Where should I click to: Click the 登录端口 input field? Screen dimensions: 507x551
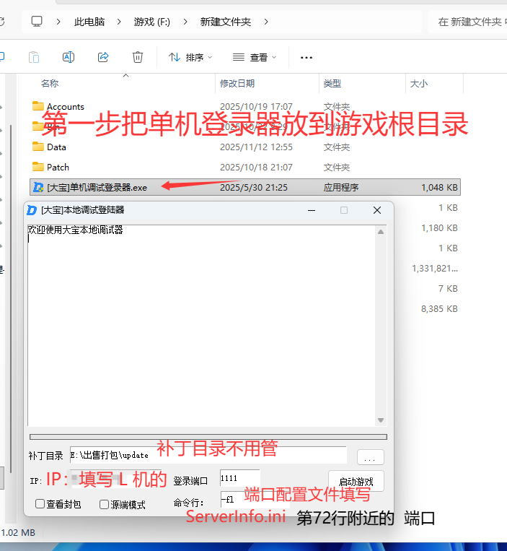(x=239, y=478)
